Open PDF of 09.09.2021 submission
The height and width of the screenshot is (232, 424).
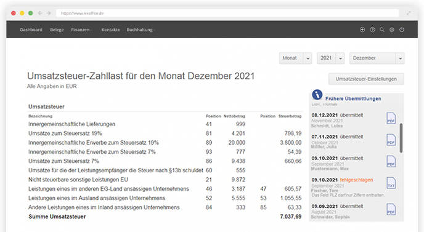tap(391, 210)
